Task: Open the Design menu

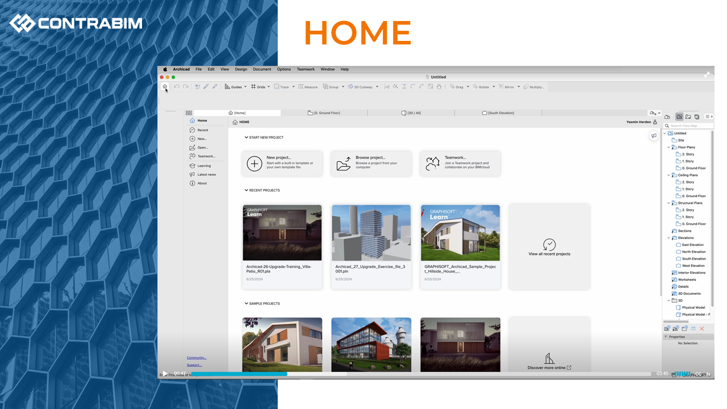Action: click(x=241, y=69)
